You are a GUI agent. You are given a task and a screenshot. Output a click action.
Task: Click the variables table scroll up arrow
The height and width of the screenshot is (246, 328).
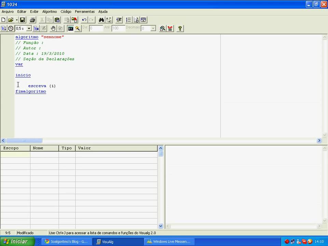pyautogui.click(x=161, y=148)
